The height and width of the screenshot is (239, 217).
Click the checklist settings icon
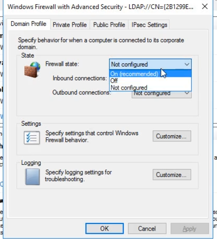tap(32, 138)
